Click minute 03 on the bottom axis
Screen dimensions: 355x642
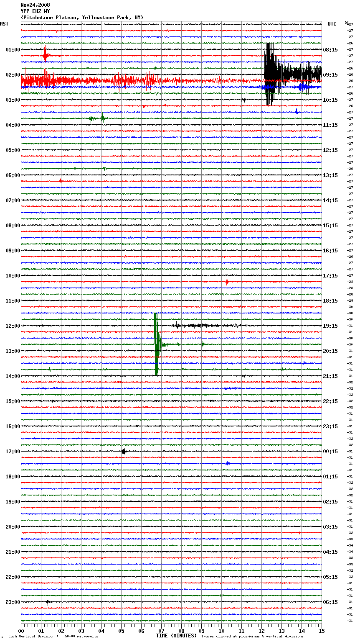pyautogui.click(x=81, y=631)
